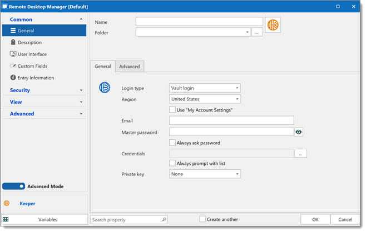Image resolution: width=366 pixels, height=232 pixels.
Task: Check the Always ask password box
Action: pyautogui.click(x=172, y=143)
